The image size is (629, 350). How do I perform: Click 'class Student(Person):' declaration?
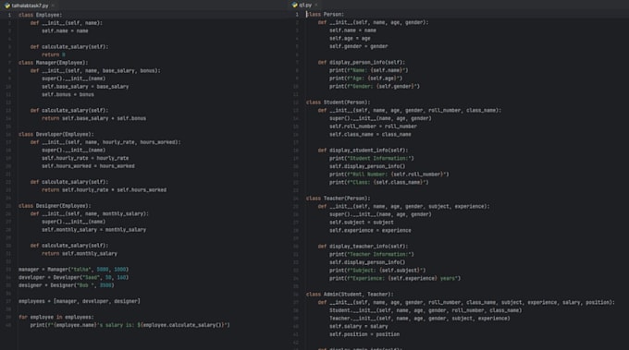tap(339, 103)
